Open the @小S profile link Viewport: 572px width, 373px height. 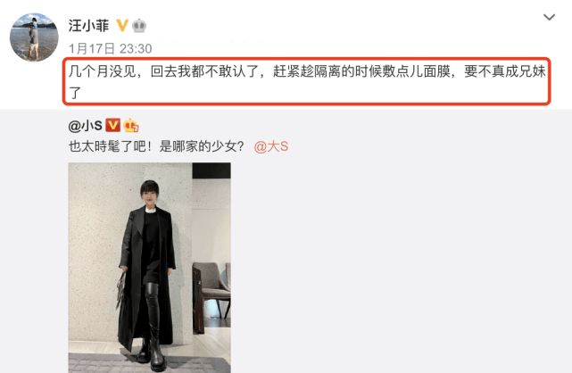point(85,126)
